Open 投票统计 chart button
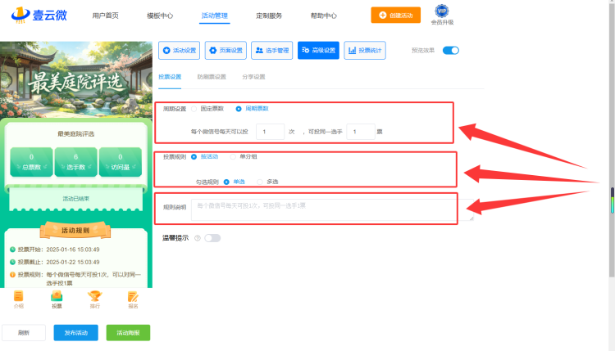Image resolution: width=615 pixels, height=351 pixels. pyautogui.click(x=365, y=51)
